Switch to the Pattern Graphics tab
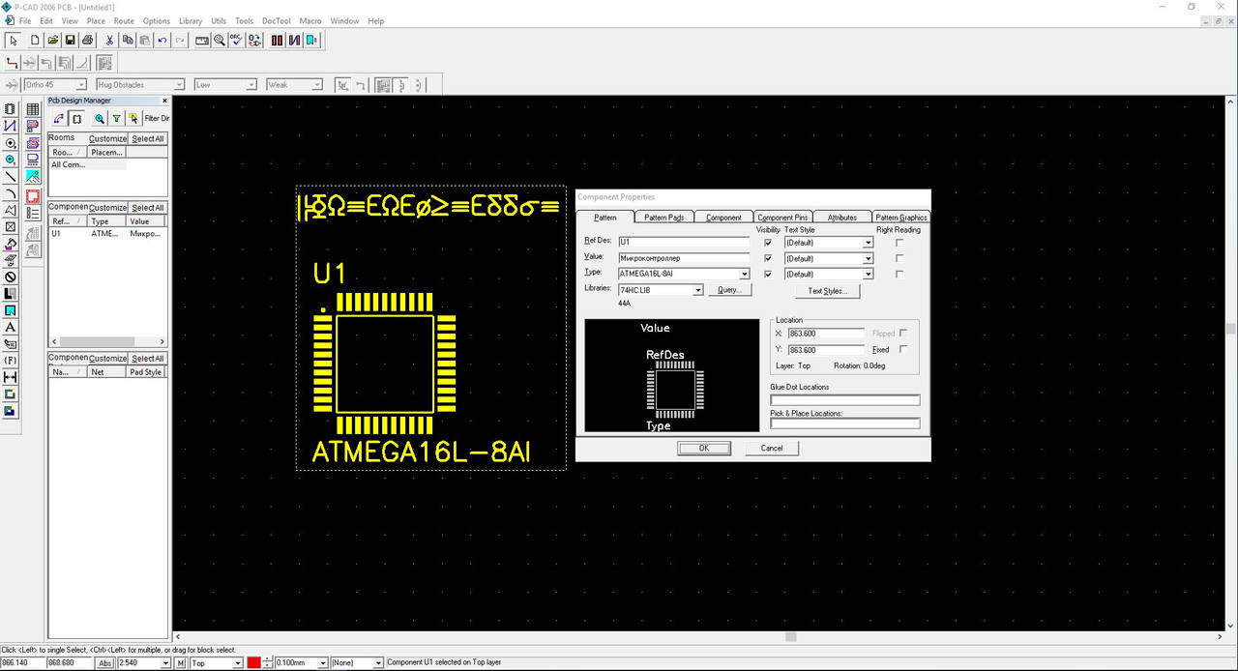1238x671 pixels. (x=900, y=218)
